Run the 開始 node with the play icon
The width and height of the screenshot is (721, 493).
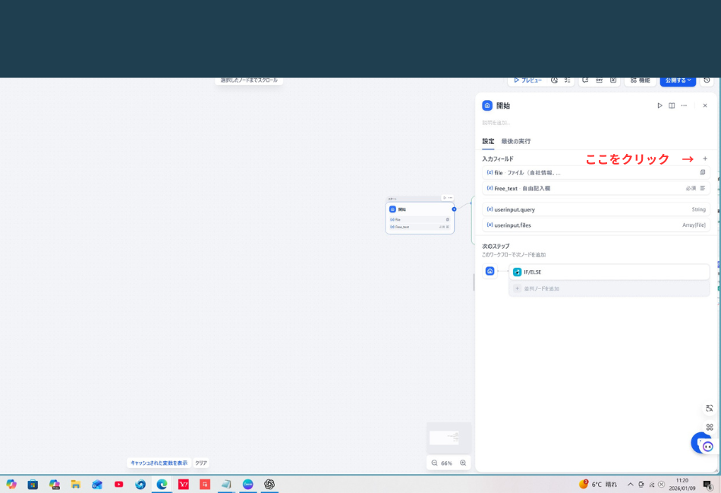660,105
